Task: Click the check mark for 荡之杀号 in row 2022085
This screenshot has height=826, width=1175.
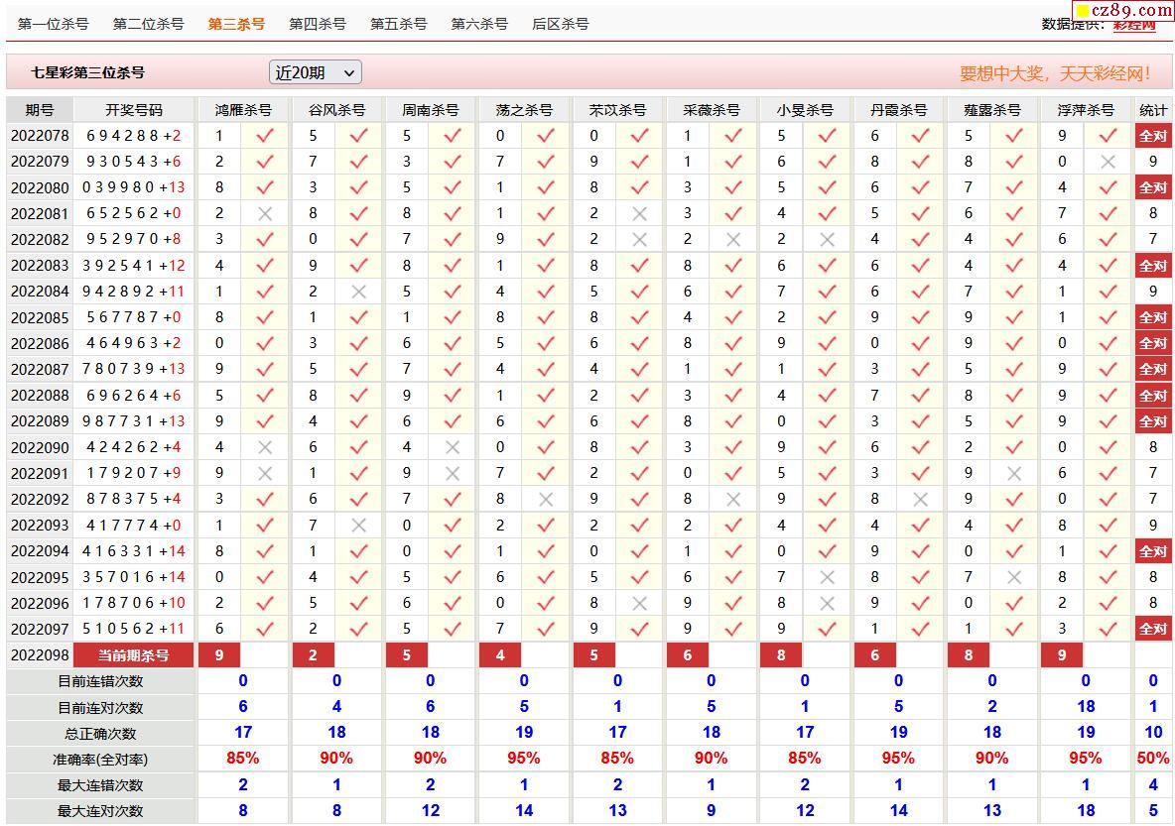Action: coord(546,317)
